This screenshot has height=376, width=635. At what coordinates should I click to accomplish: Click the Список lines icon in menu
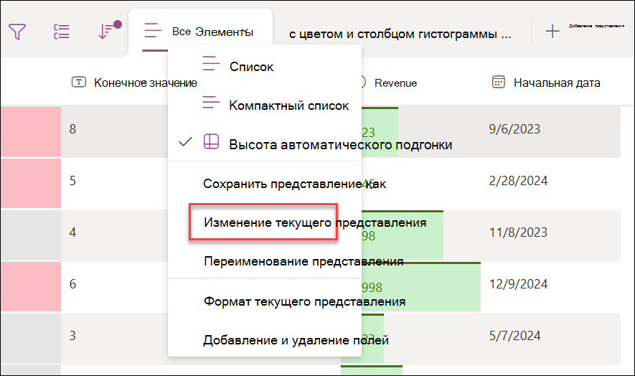(x=211, y=63)
